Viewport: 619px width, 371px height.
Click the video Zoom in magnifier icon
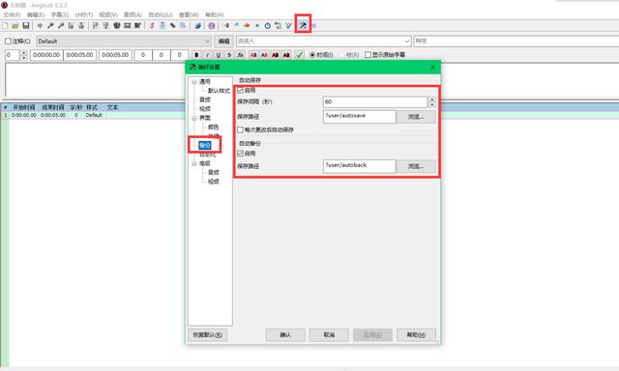tap(50, 26)
